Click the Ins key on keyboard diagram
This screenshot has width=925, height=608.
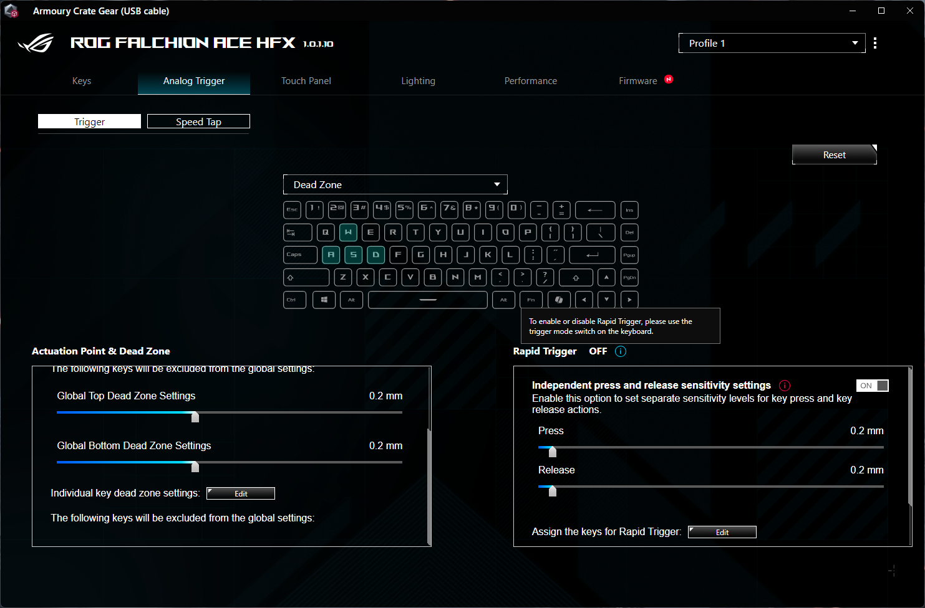[x=629, y=210]
